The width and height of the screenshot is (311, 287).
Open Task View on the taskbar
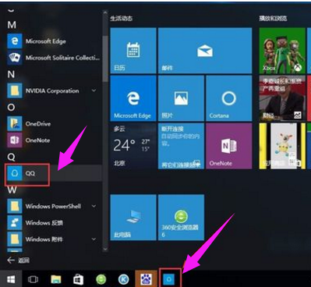click(33, 279)
